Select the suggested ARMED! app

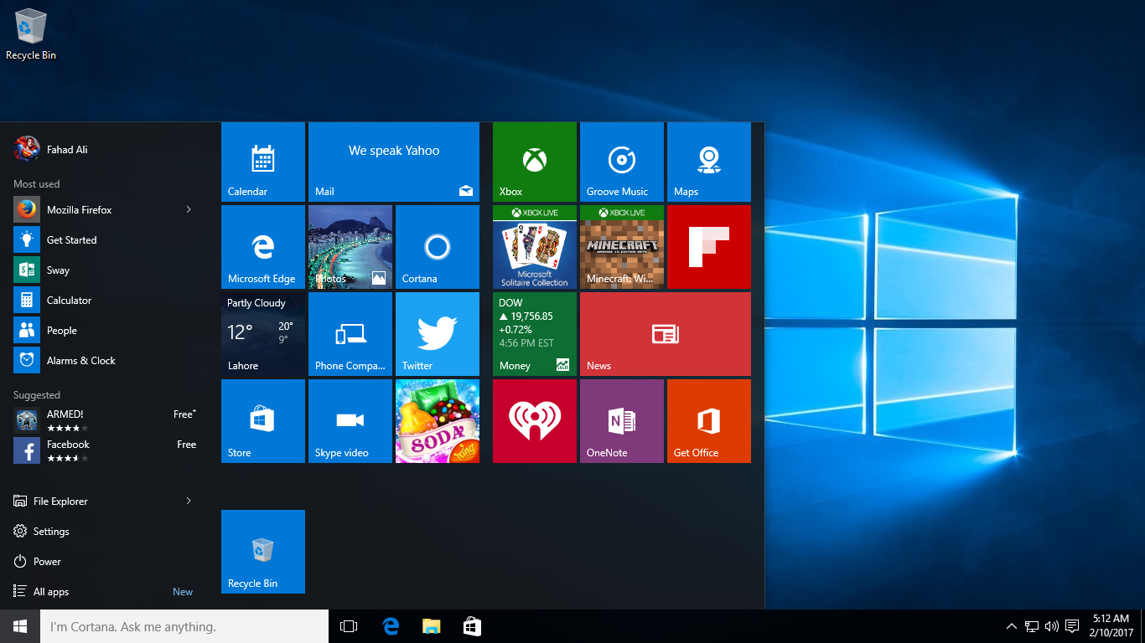(x=105, y=420)
